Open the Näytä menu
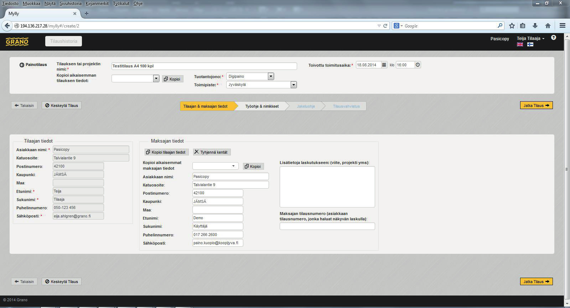Image resolution: width=570 pixels, height=308 pixels. pos(50,3)
